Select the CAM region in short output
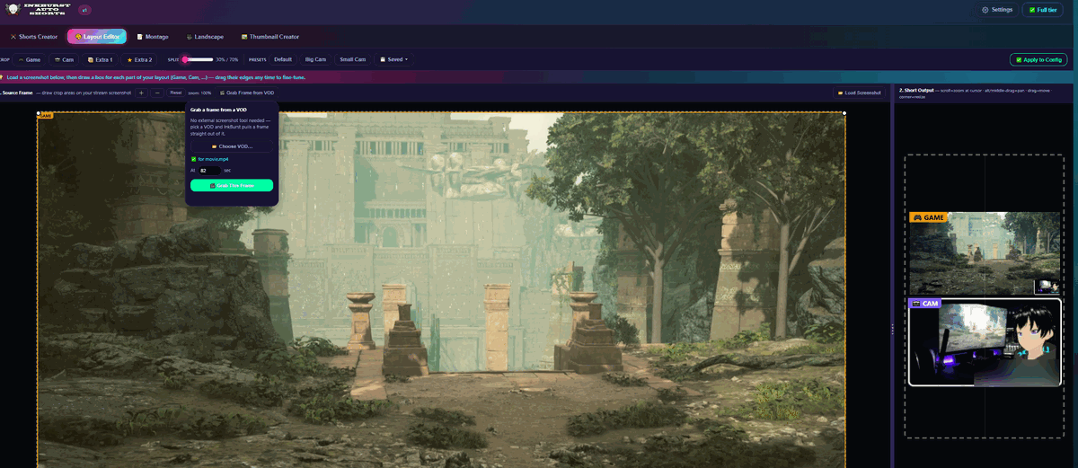 click(985, 342)
